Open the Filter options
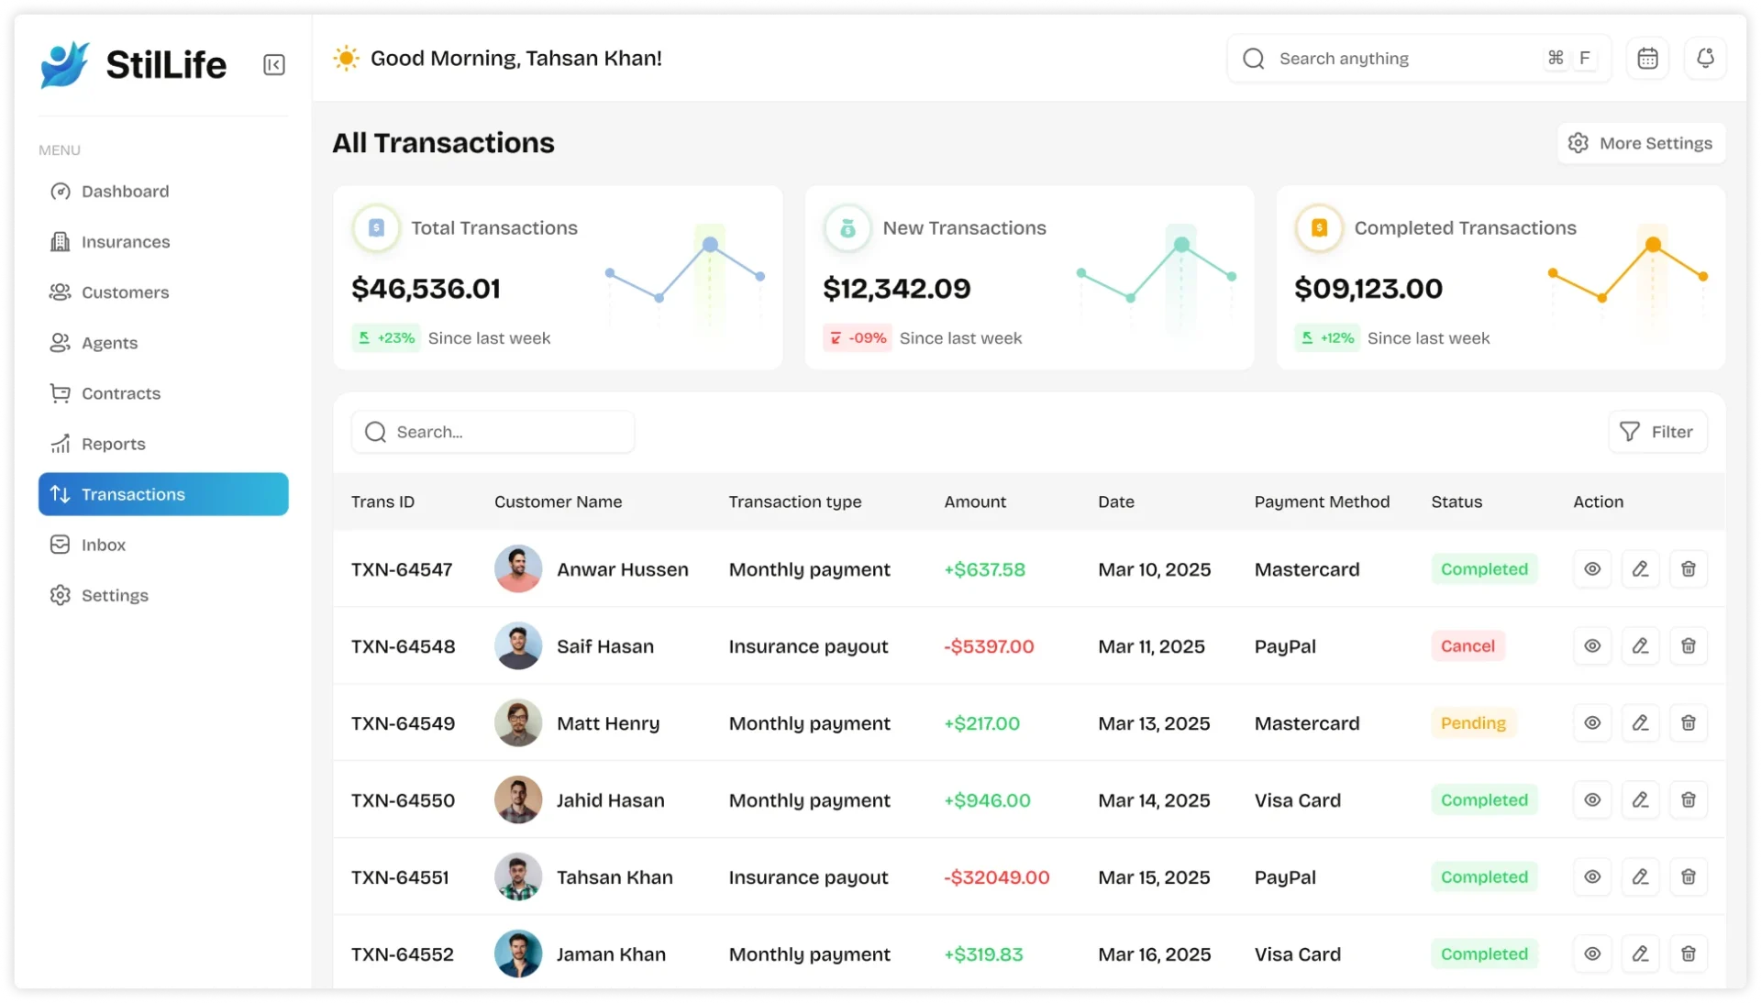Screen dimensions: 1761x1003 click(x=1657, y=432)
